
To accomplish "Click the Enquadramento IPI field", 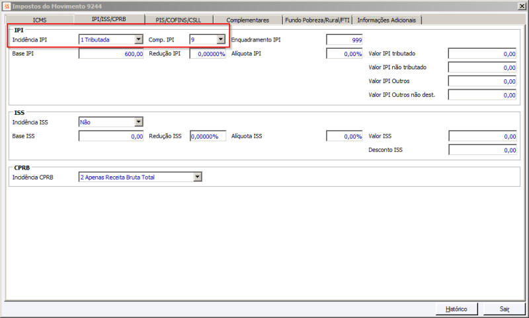I will (345, 40).
